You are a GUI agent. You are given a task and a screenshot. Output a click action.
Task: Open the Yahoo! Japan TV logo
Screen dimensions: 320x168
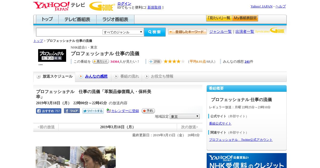59,6
